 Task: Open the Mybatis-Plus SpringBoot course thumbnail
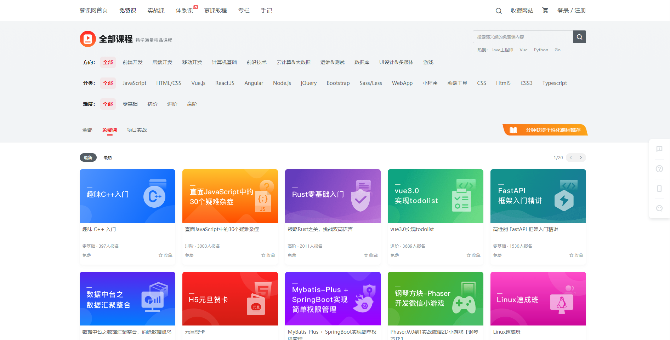(x=333, y=299)
